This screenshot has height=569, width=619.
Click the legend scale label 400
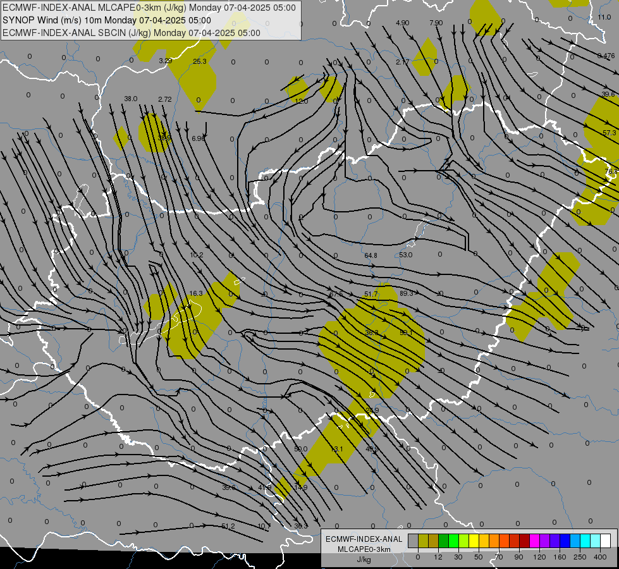(x=600, y=557)
